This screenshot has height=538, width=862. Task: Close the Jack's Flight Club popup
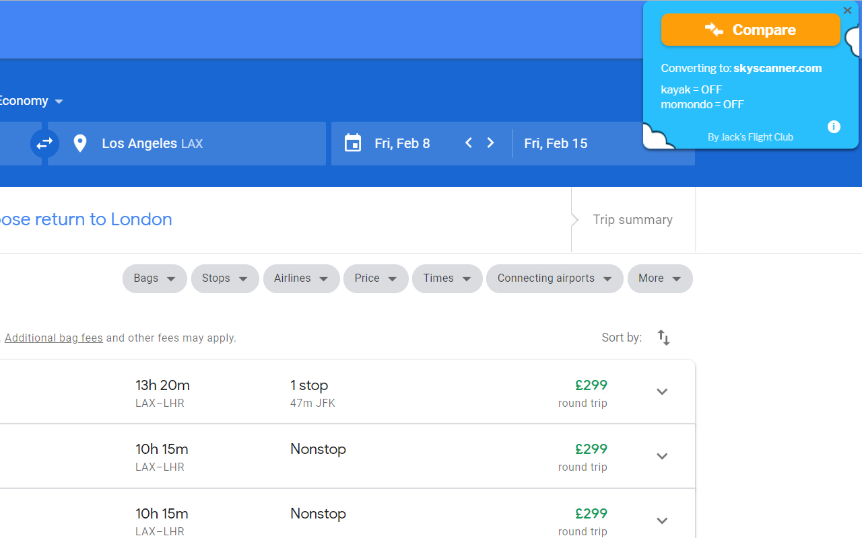point(847,10)
